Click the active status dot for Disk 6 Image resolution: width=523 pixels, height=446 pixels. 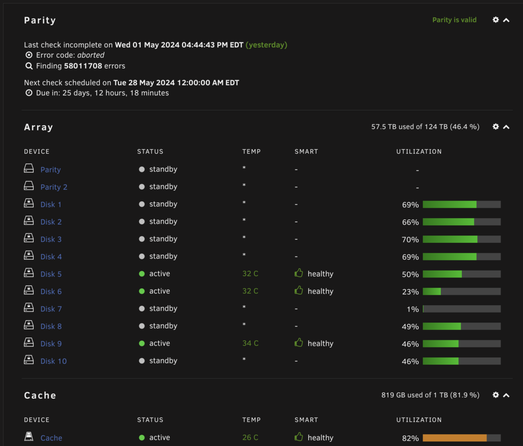(142, 291)
